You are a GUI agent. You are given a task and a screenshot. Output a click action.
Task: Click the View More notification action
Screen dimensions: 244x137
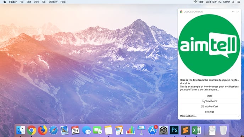(210, 101)
